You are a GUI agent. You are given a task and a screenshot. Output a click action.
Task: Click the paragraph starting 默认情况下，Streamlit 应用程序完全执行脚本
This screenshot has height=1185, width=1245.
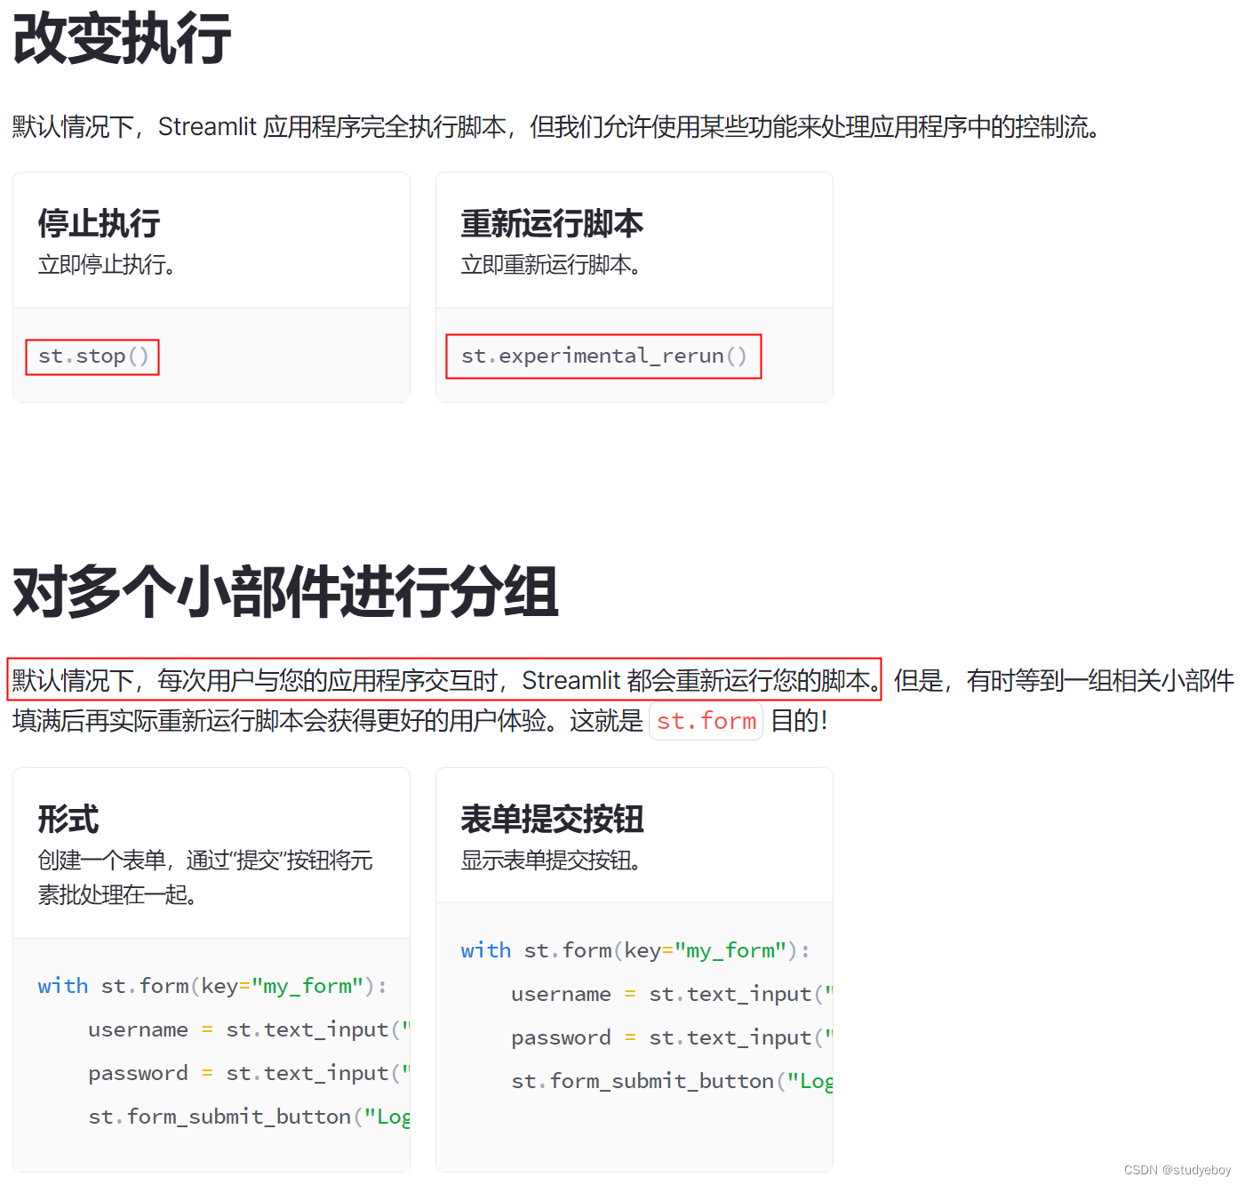tap(556, 127)
